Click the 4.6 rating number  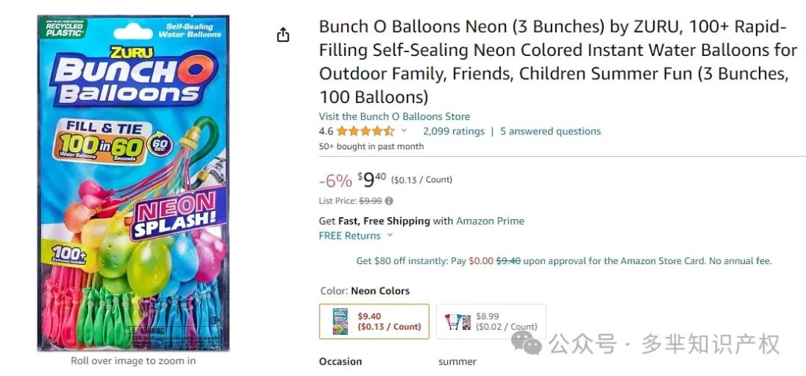pyautogui.click(x=326, y=131)
